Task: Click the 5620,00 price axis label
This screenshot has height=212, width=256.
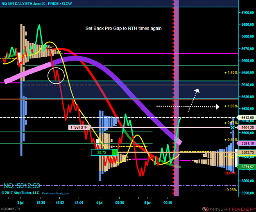Action: click(x=247, y=109)
